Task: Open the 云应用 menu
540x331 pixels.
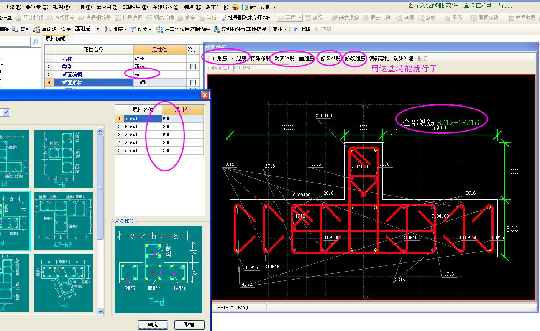Action: point(107,7)
